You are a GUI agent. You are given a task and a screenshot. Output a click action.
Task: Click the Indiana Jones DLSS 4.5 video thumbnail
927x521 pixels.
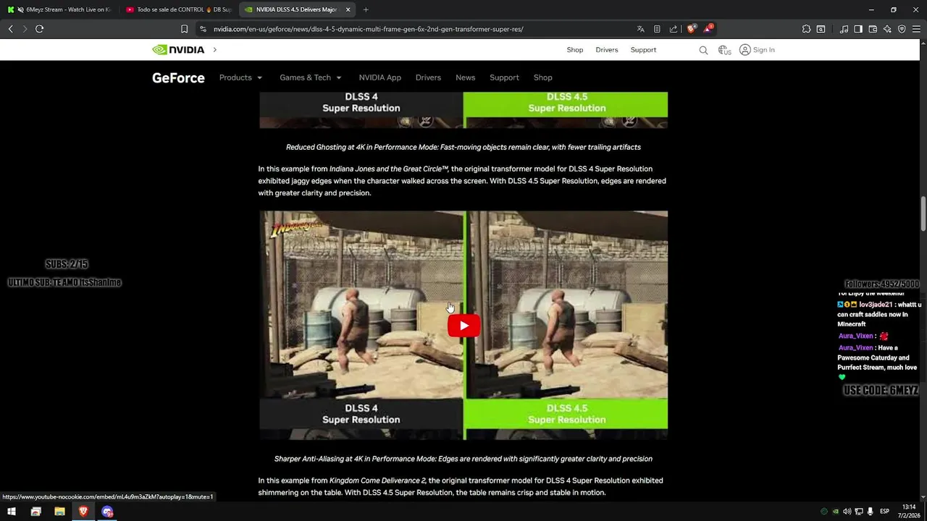click(463, 325)
